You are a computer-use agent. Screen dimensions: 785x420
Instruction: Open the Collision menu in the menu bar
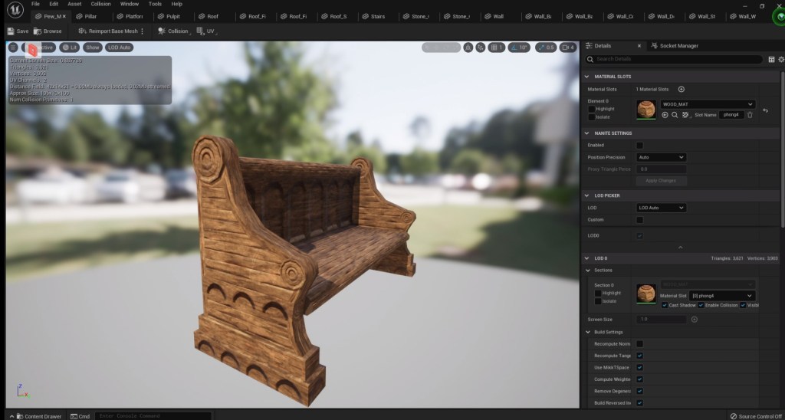pyautogui.click(x=101, y=4)
